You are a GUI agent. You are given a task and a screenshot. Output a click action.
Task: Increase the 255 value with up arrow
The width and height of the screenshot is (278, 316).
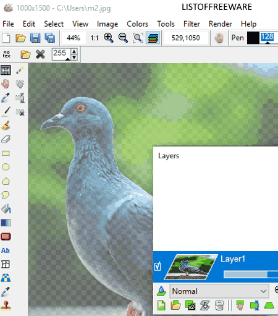(x=74, y=51)
